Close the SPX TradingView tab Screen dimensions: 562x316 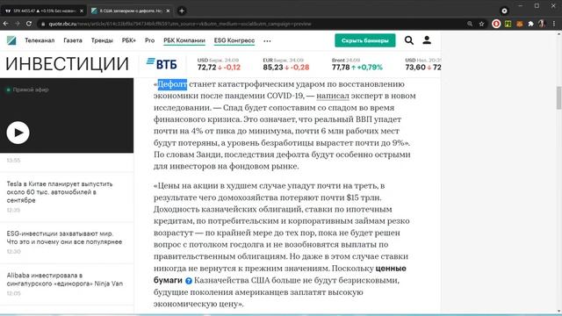[x=82, y=11]
